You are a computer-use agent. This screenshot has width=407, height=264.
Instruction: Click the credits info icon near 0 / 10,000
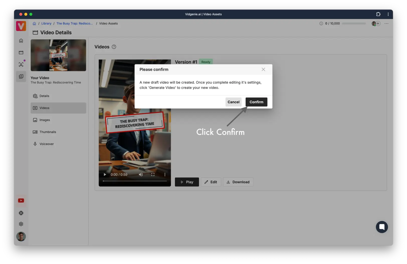pos(321,23)
